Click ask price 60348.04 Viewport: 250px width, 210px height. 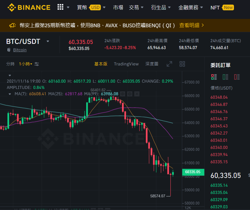[x=219, y=97]
